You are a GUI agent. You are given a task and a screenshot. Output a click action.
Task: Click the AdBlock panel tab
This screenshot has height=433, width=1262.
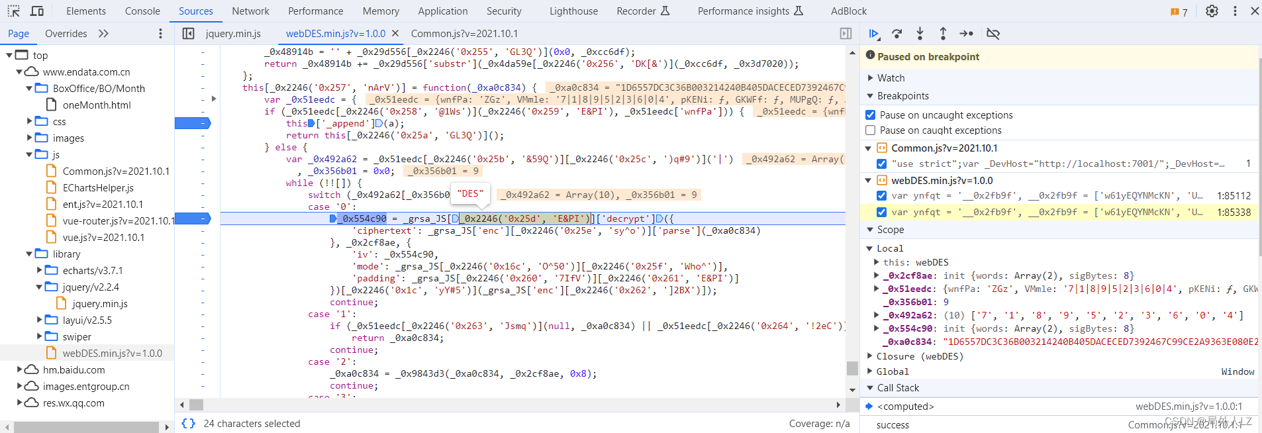tap(849, 11)
